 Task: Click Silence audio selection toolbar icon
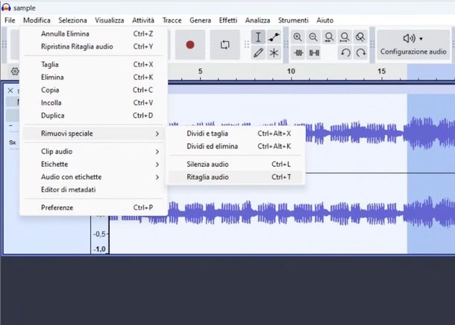(x=314, y=53)
